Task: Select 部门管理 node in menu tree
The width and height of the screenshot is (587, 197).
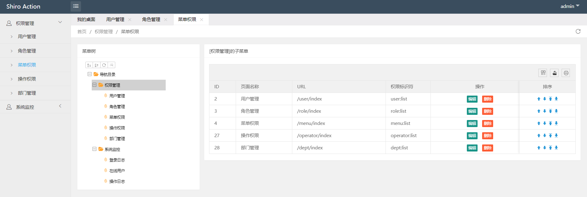Action: pyautogui.click(x=117, y=139)
